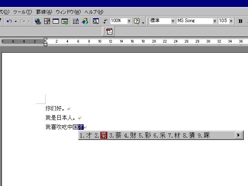Open the Redo history dropdown arrow

coord(29,21)
